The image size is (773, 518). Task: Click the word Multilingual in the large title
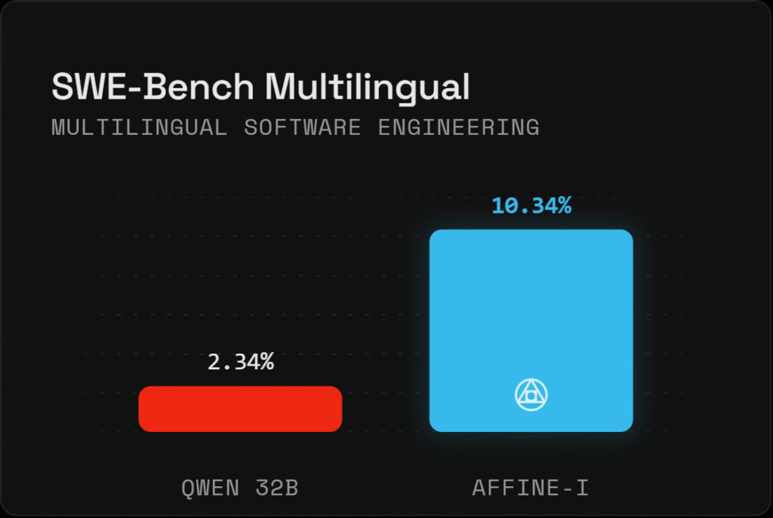pyautogui.click(x=367, y=88)
